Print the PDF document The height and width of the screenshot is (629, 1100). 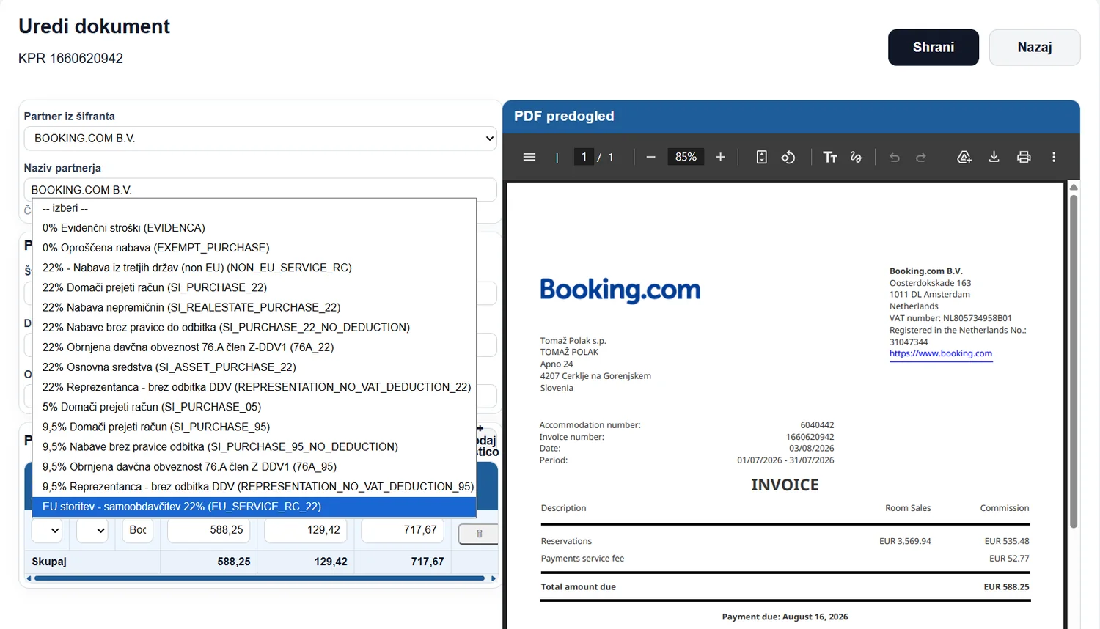tap(1024, 157)
